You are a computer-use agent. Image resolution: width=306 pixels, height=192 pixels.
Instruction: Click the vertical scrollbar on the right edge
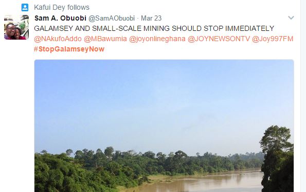pos(303,96)
